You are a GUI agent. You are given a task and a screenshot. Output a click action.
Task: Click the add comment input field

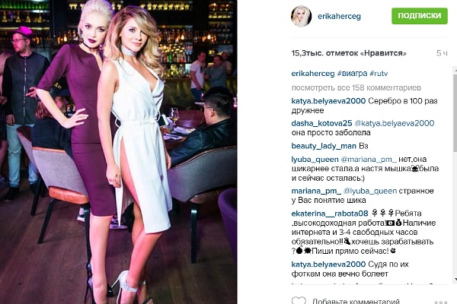(356, 301)
